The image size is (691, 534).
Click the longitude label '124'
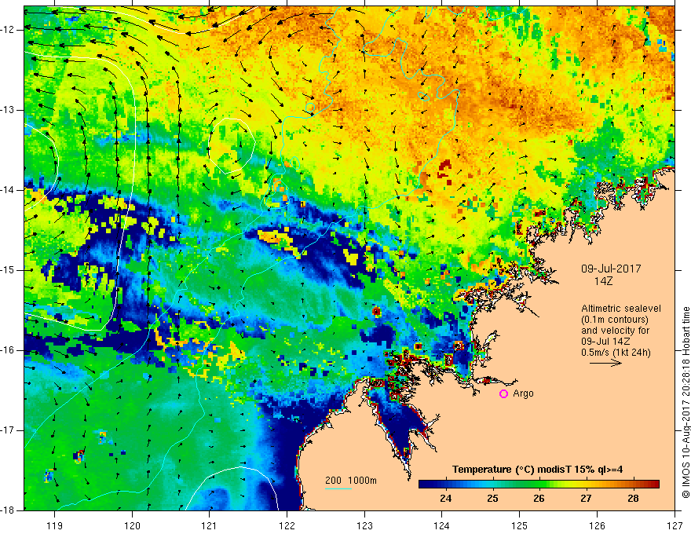coord(442,525)
